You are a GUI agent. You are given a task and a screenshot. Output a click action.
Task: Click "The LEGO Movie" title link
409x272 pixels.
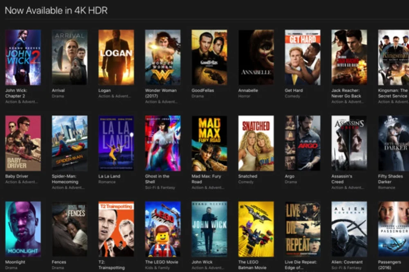click(x=162, y=262)
